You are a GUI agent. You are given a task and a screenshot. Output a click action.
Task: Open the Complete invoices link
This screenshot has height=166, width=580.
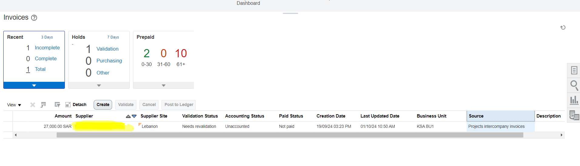coord(46,58)
